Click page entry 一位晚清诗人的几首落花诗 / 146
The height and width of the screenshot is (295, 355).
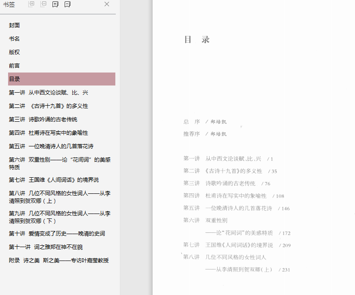click(x=237, y=208)
